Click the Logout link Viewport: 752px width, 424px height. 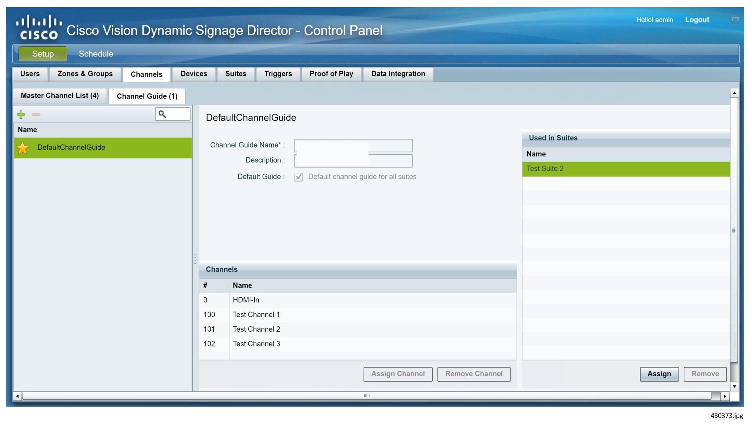697,20
